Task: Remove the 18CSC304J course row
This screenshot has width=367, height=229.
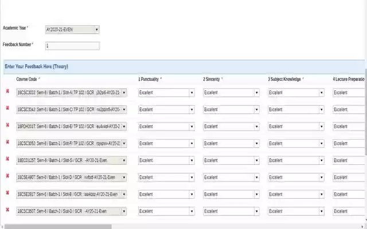Action: tap(7, 108)
